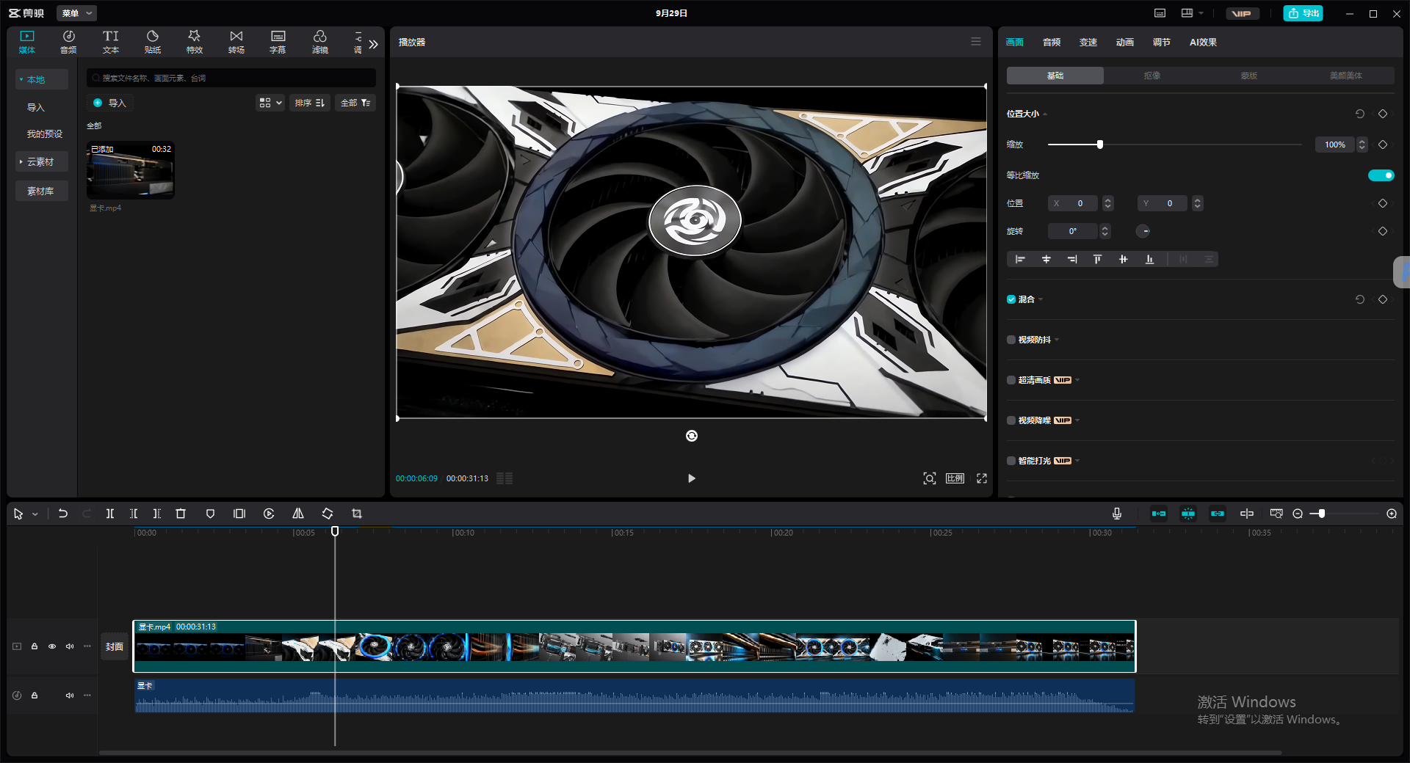
Task: Enable the 超清画质 checkbox
Action: click(1011, 380)
